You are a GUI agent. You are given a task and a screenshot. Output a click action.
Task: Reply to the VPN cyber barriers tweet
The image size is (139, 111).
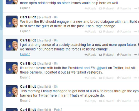[x=90, y=101]
